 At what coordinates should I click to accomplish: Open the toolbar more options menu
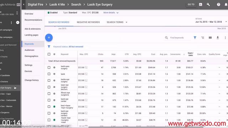tap(225, 38)
